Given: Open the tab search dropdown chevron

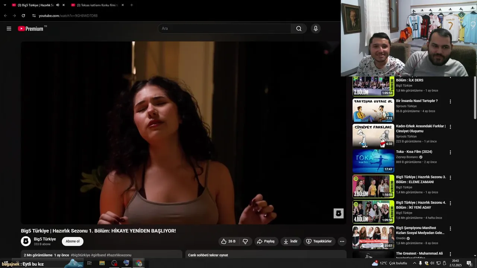Looking at the screenshot, I should coord(5,5).
